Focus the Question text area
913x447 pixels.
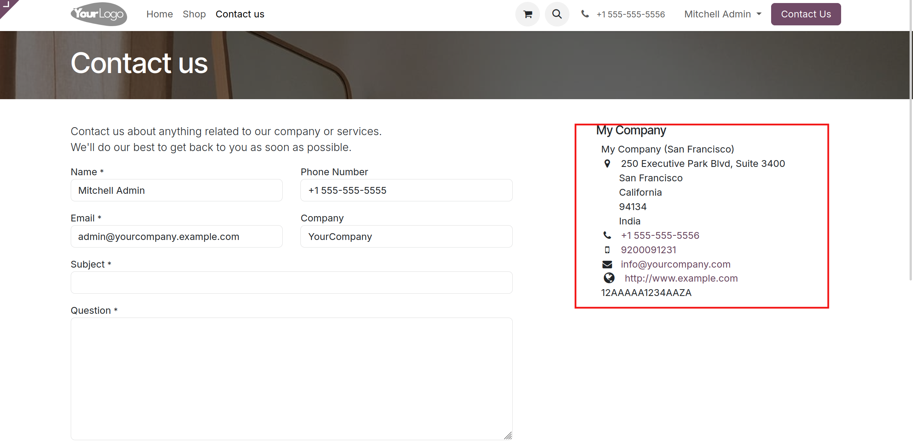[291, 378]
